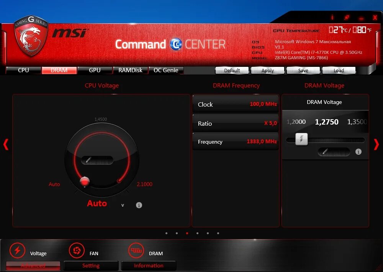Click the DRAM Frequency section heading
Image resolution: width=383 pixels, height=272 pixels.
[x=236, y=86]
